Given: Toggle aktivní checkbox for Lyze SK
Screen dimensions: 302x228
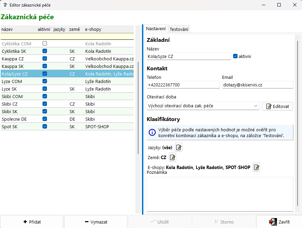Looking at the screenshot, I should (x=45, y=89).
